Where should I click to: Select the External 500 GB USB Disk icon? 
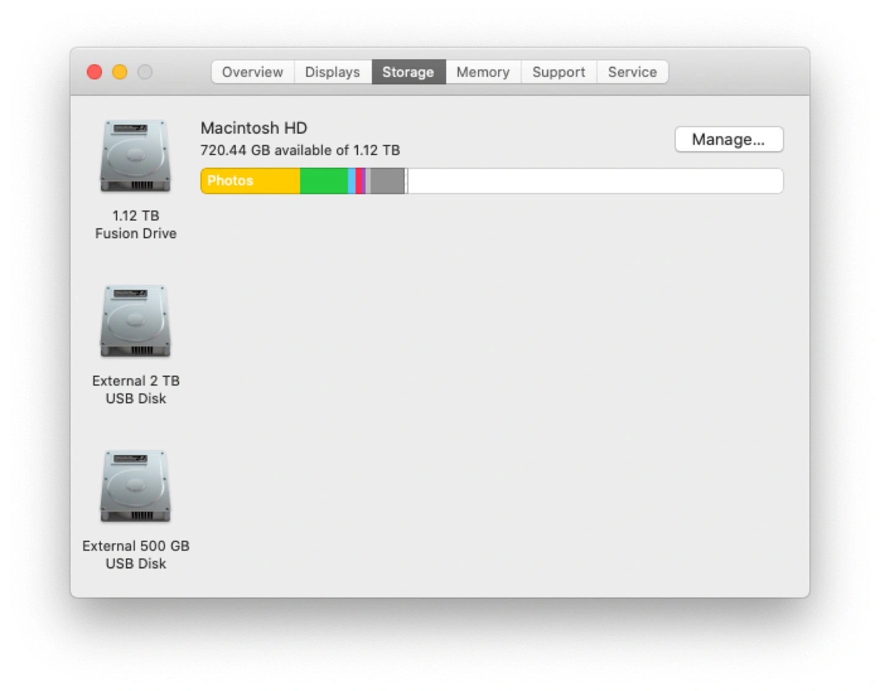tap(135, 486)
